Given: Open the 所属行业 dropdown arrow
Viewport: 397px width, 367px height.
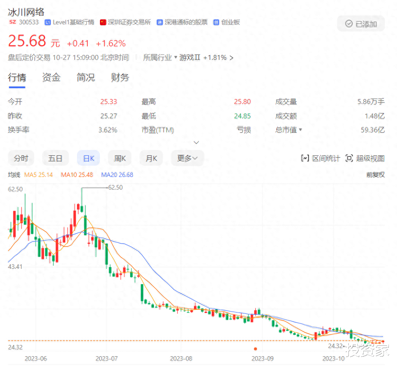Looking at the screenshot, I should [176, 57].
